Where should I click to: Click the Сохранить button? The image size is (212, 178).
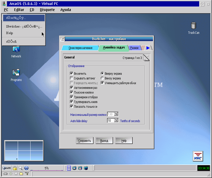tap(85, 141)
